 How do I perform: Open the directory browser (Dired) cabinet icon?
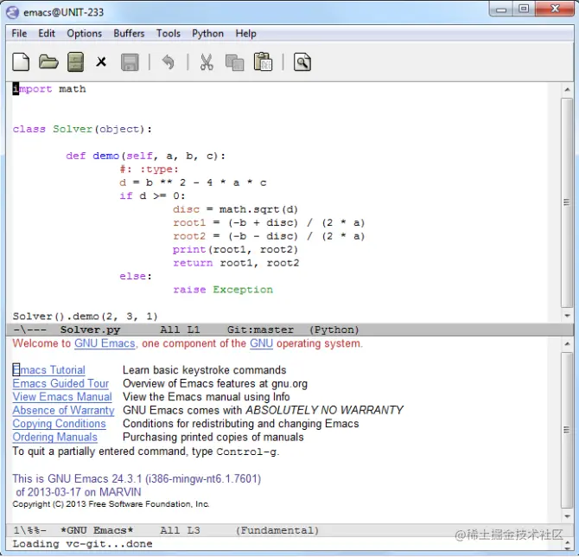coord(76,61)
